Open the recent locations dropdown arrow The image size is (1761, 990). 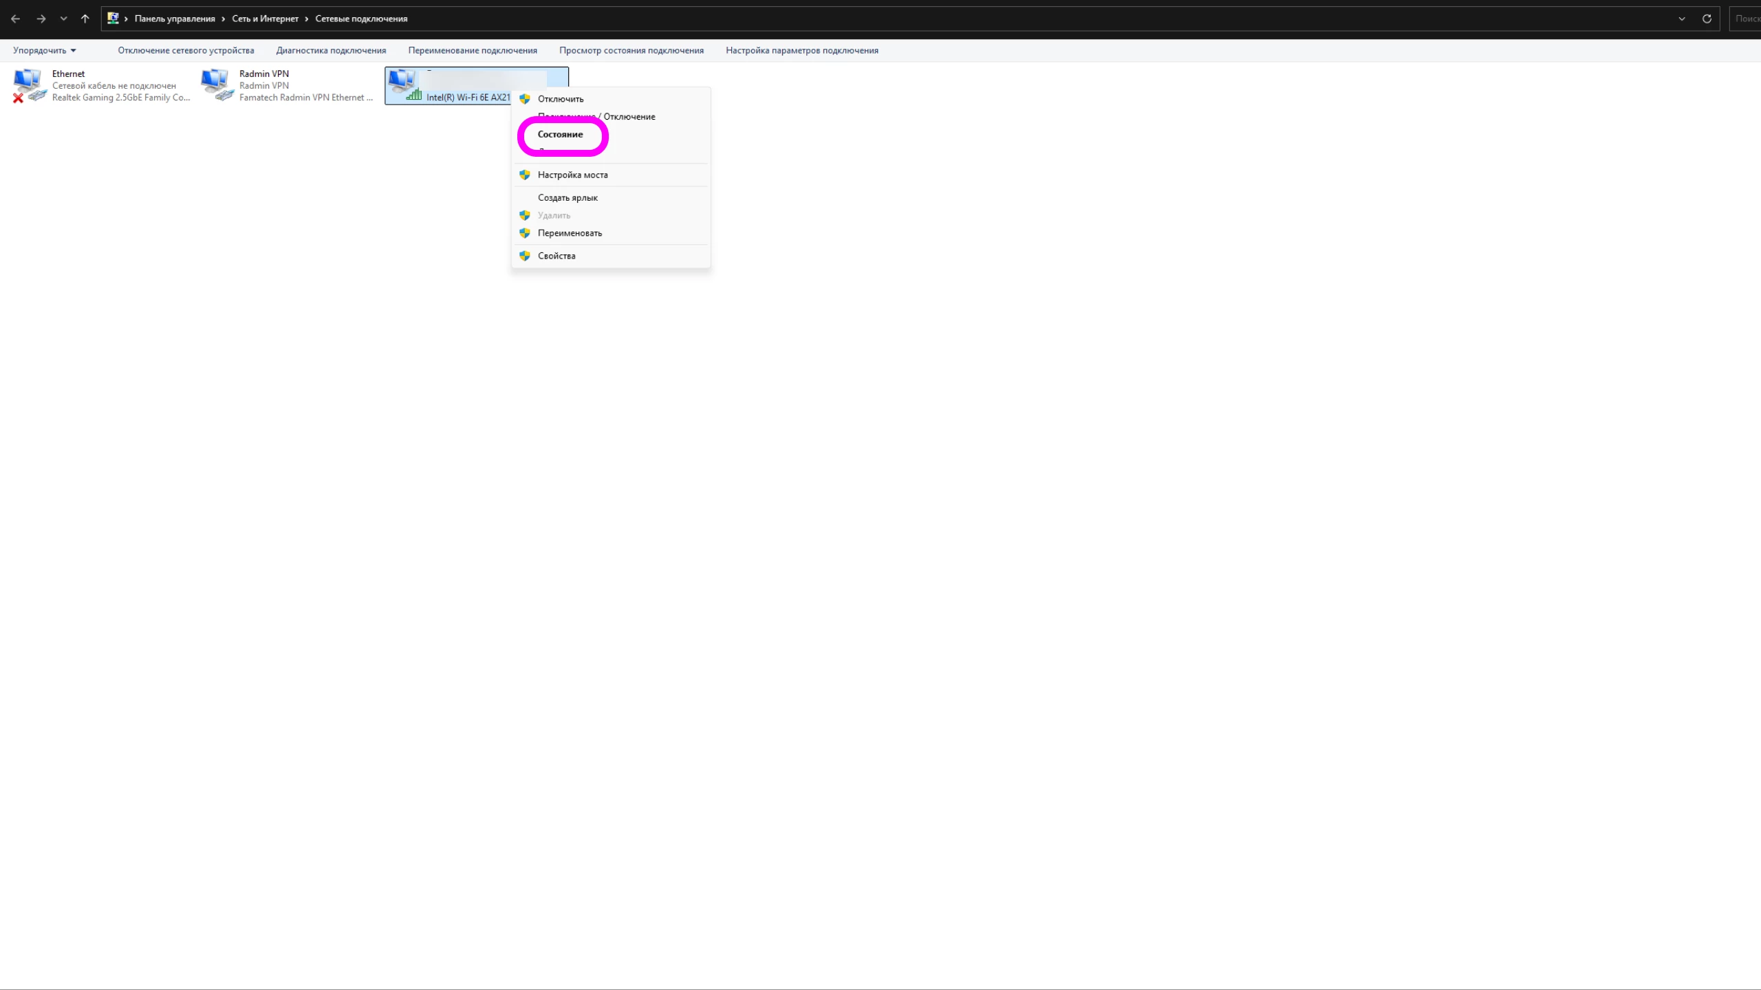pyautogui.click(x=63, y=19)
